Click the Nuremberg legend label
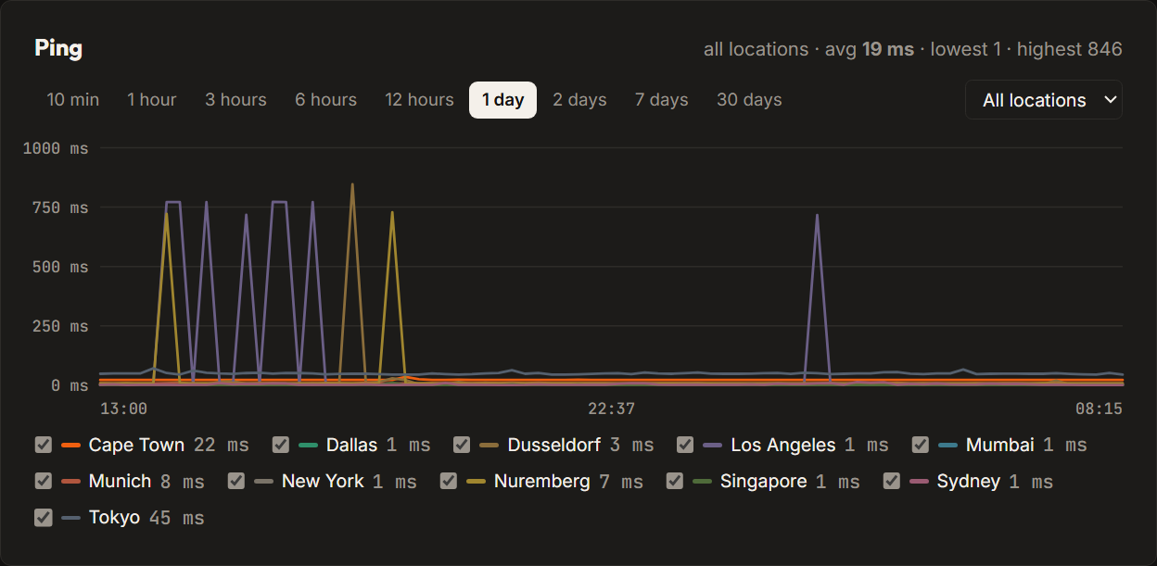 point(542,481)
